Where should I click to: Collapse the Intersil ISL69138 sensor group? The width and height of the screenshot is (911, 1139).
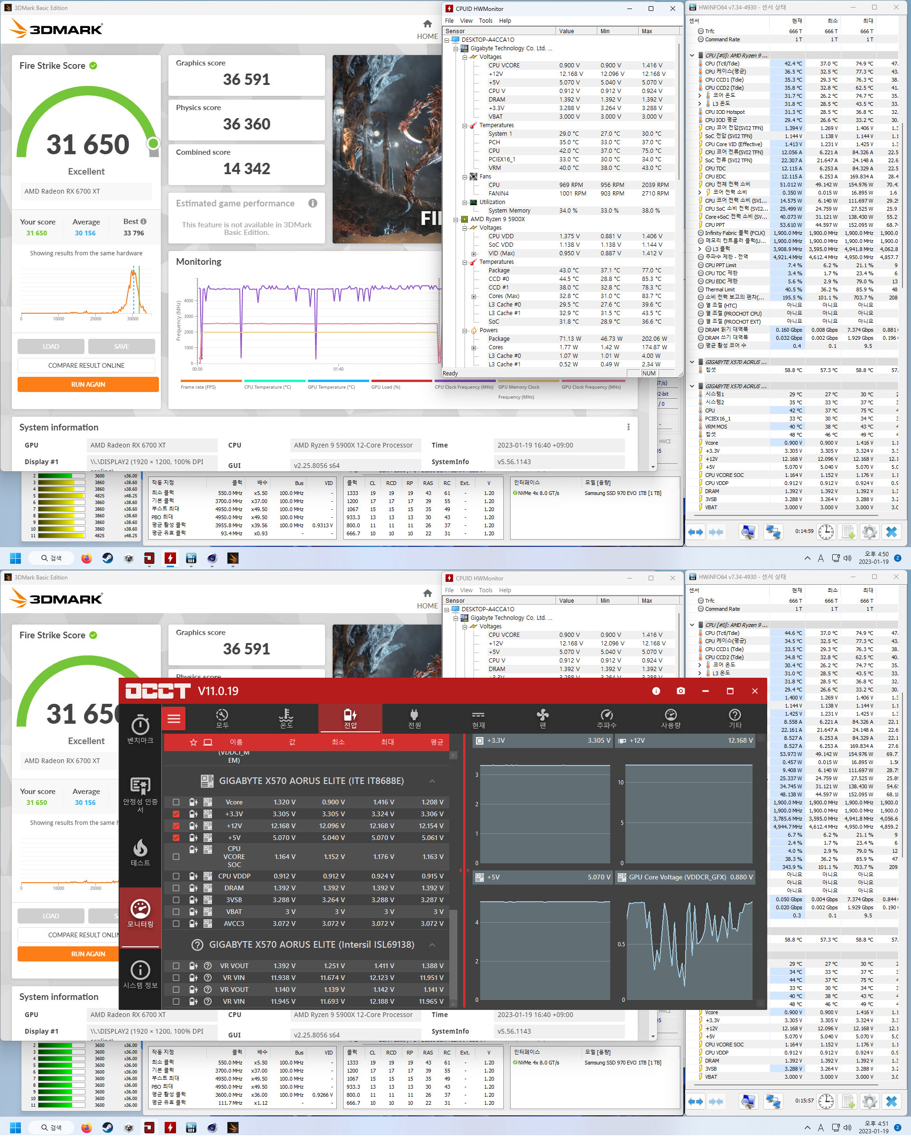[x=432, y=944]
